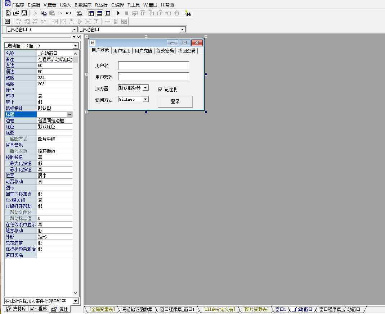
Task: Open the [图片资源表] bottom tab
Action: (x=256, y=309)
